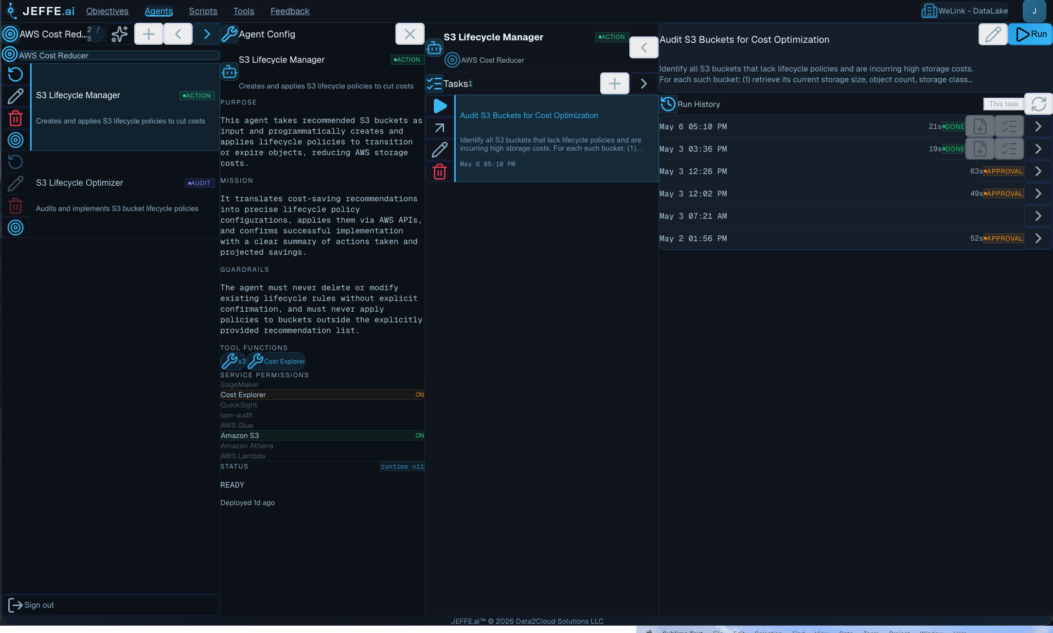1053x633 pixels.
Task: Click the Cost Explorer tool function chip
Action: click(276, 361)
